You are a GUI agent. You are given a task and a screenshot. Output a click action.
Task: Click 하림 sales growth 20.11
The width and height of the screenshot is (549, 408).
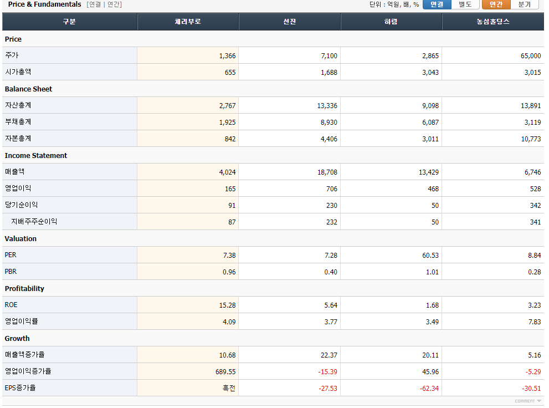pyautogui.click(x=430, y=355)
